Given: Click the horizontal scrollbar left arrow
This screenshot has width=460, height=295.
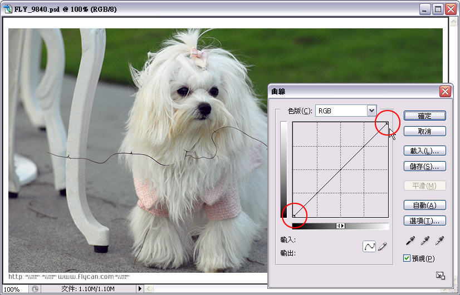Looking at the screenshot, I should pyautogui.click(x=149, y=289).
